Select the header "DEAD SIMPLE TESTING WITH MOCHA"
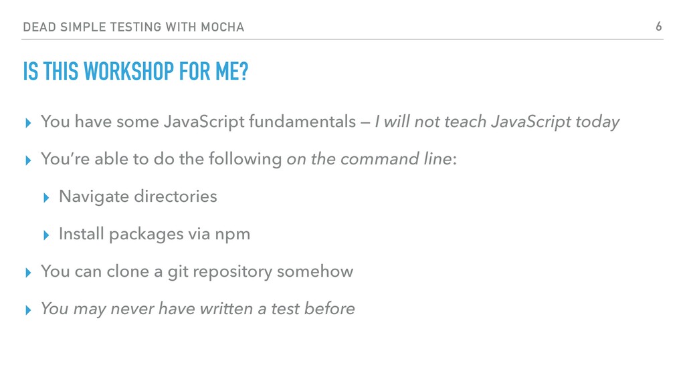Viewport: 685px width, 385px height. point(134,27)
